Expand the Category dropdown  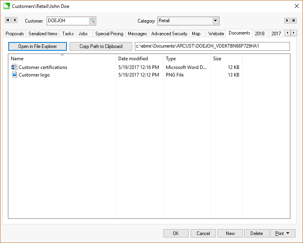216,21
